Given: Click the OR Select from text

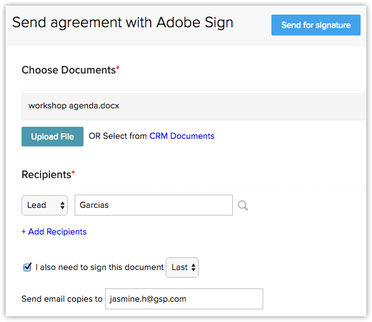Looking at the screenshot, I should point(118,136).
